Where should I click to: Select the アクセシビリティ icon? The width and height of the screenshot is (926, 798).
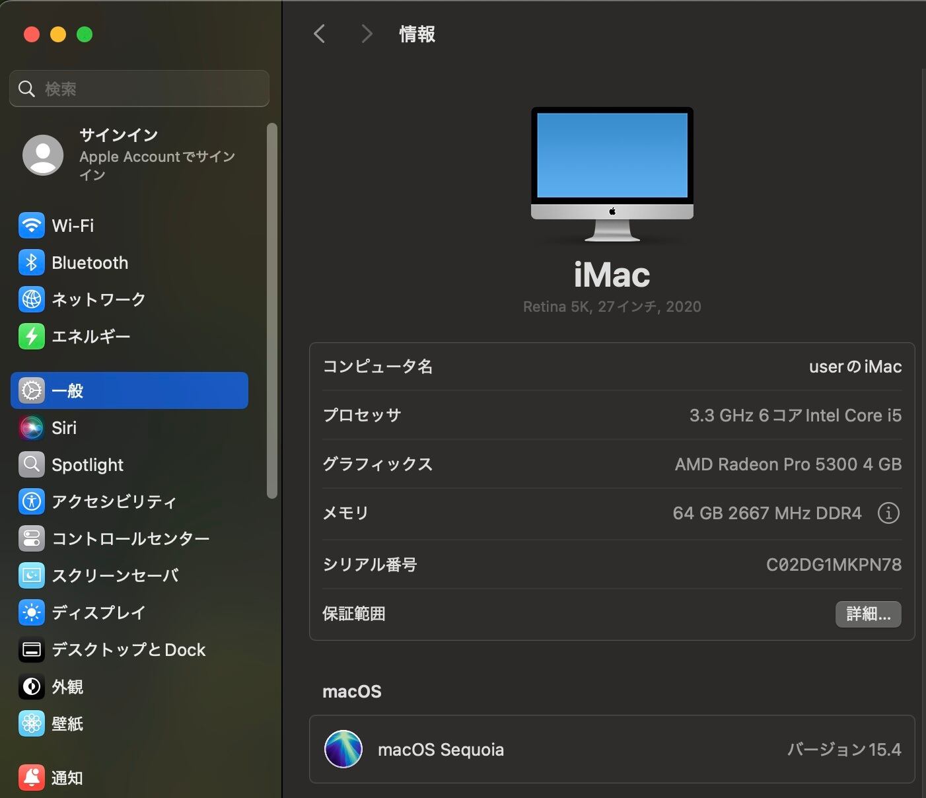pyautogui.click(x=32, y=501)
